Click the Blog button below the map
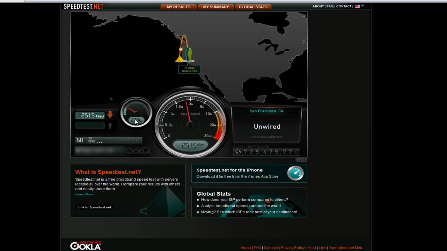Image resolution: width=447 pixels, height=251 pixels. 301,160
